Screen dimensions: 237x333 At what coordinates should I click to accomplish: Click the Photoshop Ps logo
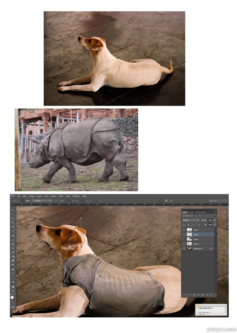pyautogui.click(x=13, y=196)
